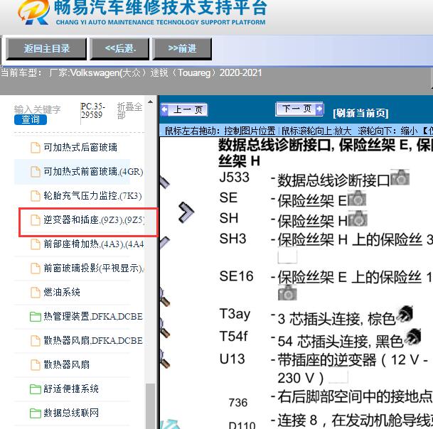Screen dimensions: 433x429
Task: Click folder icon beside 热管理装置
Action: point(35,317)
